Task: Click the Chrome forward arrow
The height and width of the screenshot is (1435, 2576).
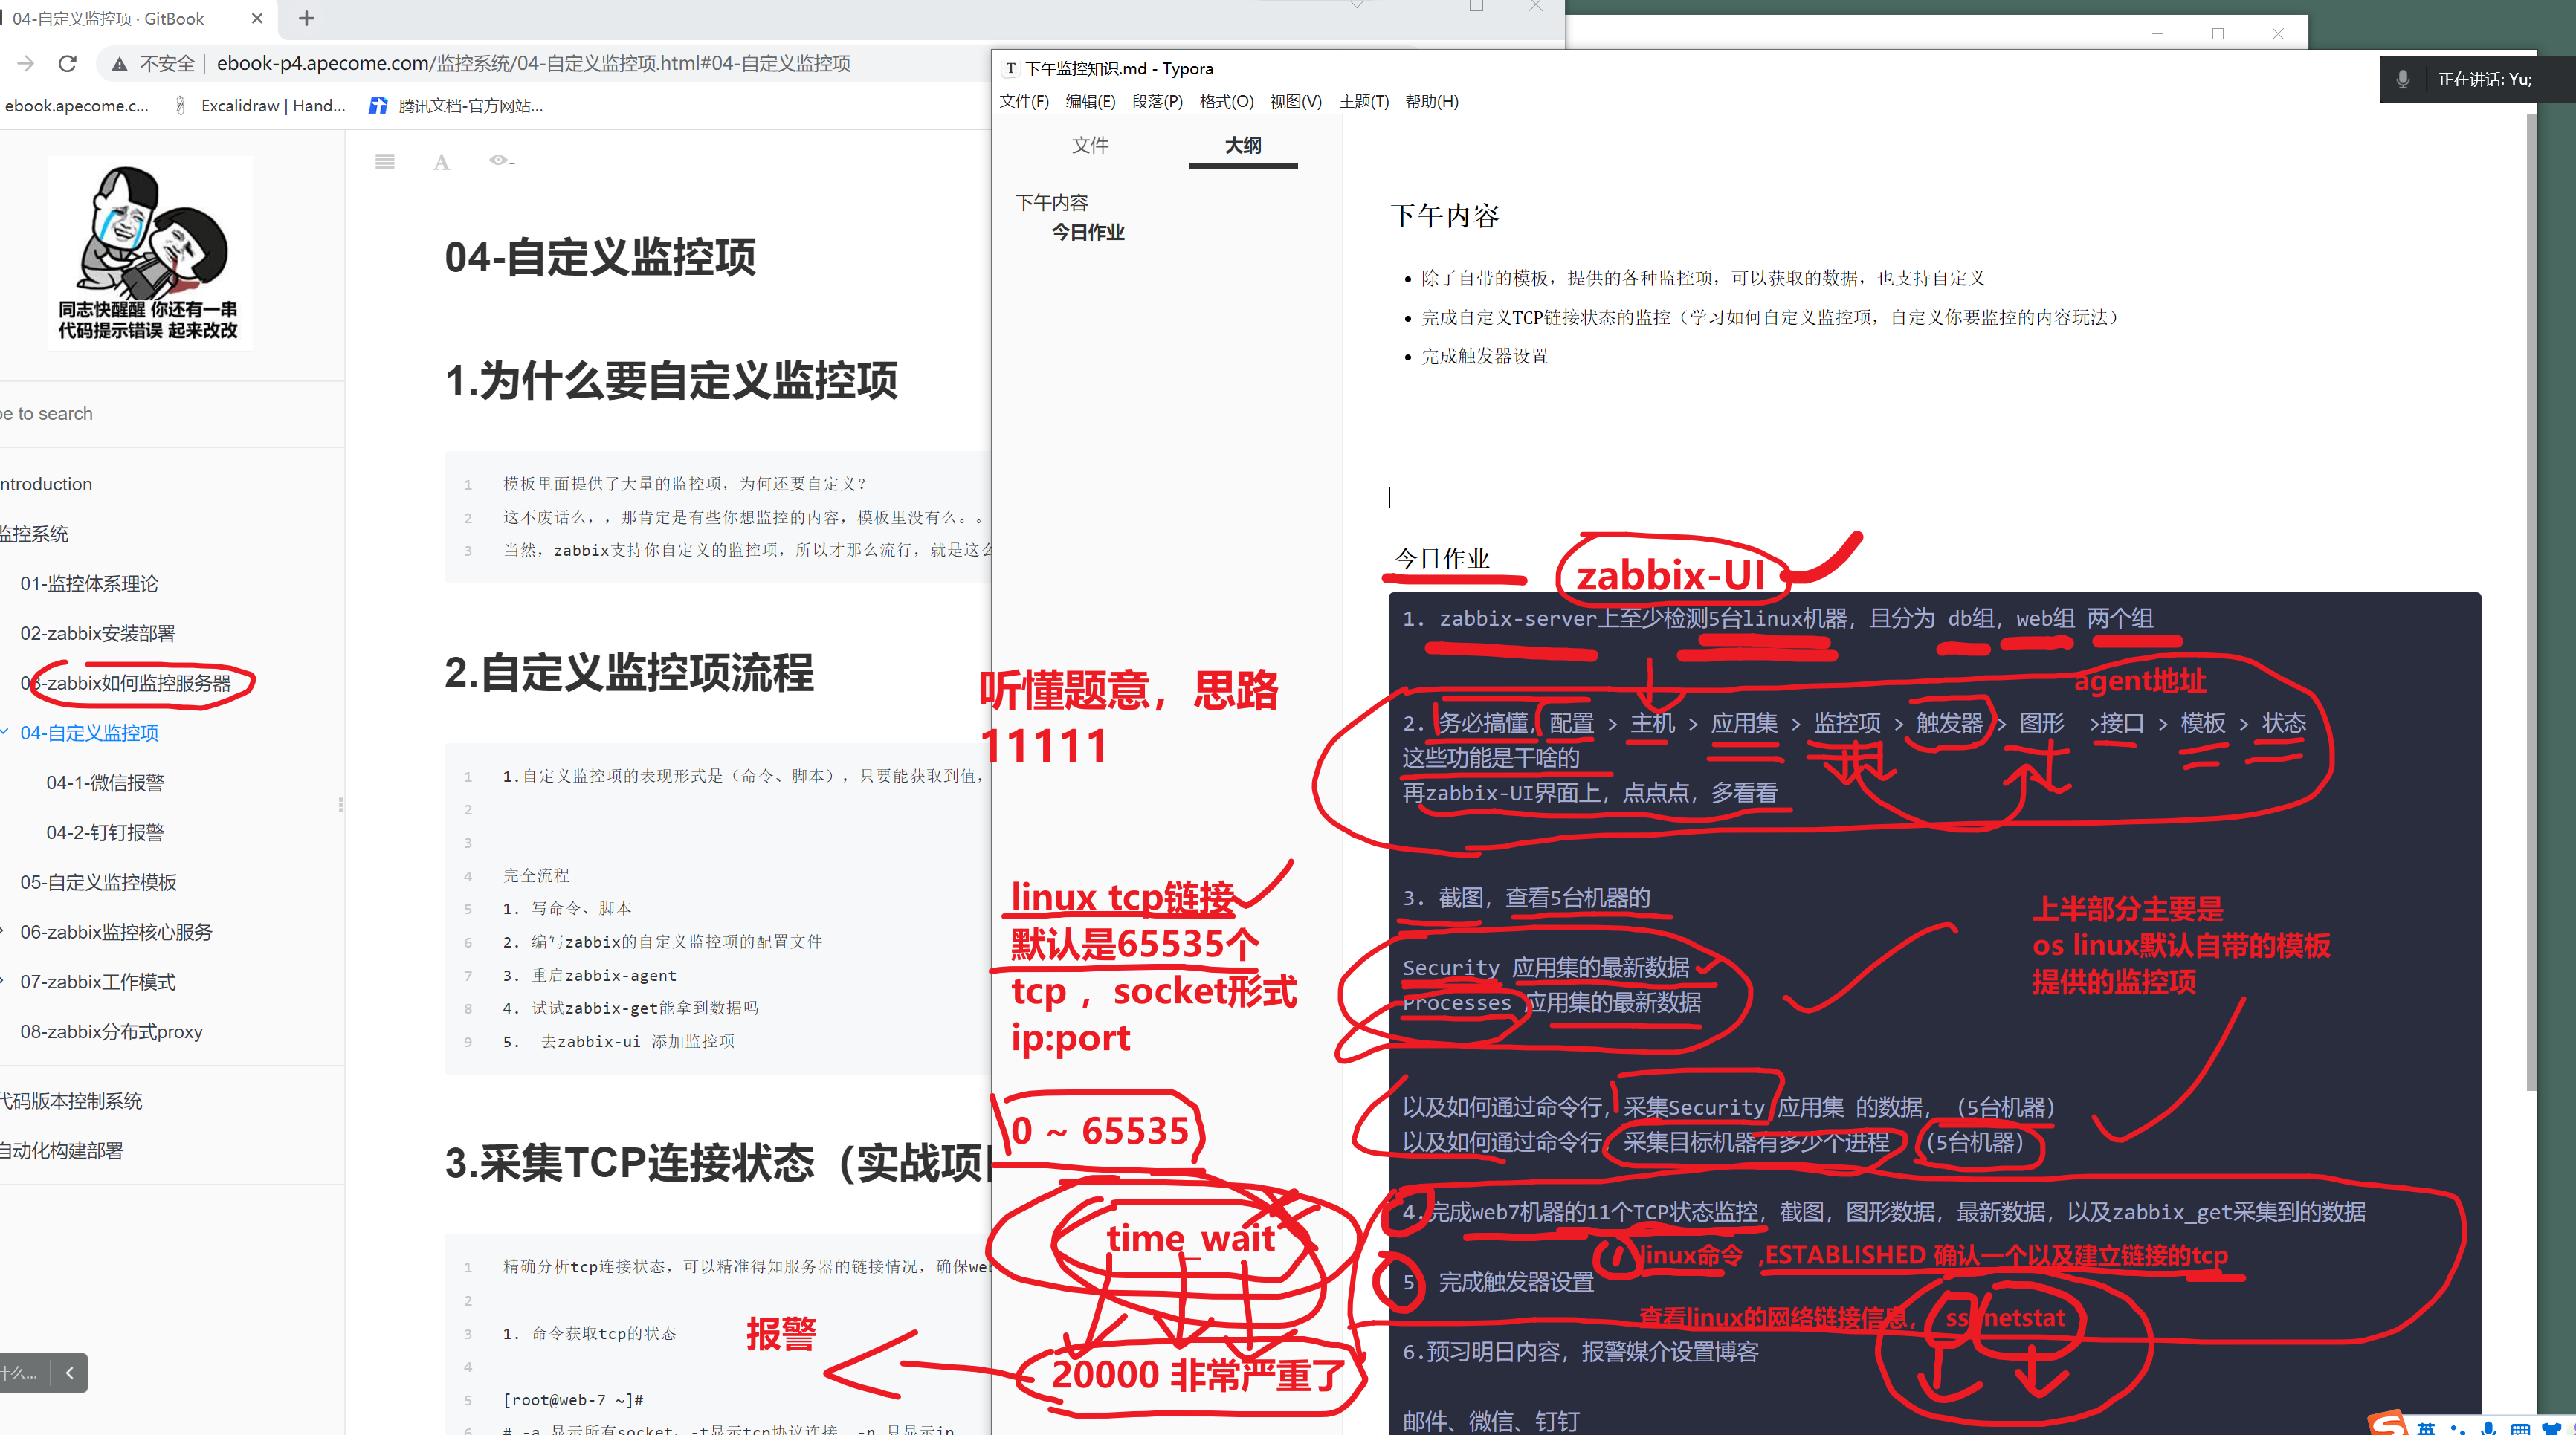Action: pos(25,64)
